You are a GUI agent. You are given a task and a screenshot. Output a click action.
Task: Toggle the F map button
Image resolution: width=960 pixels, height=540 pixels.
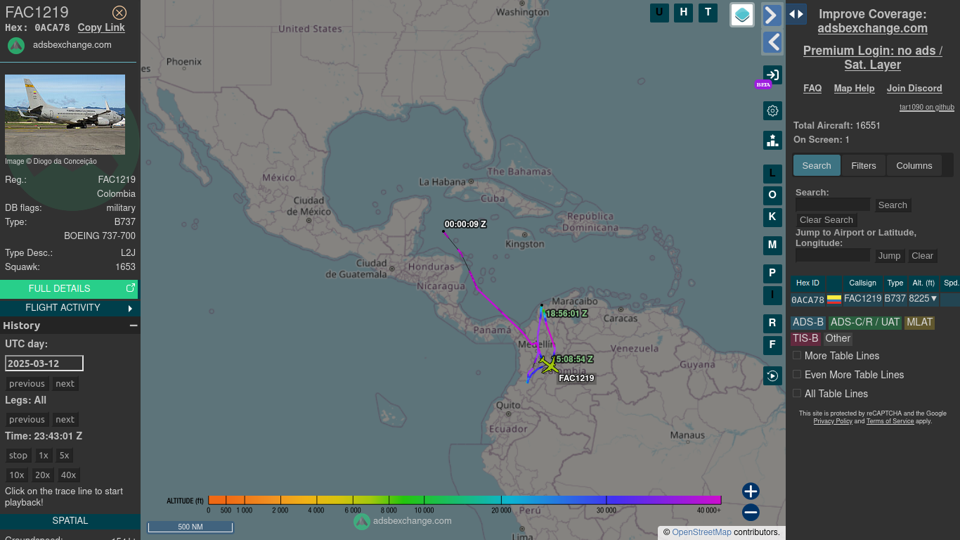[772, 345]
